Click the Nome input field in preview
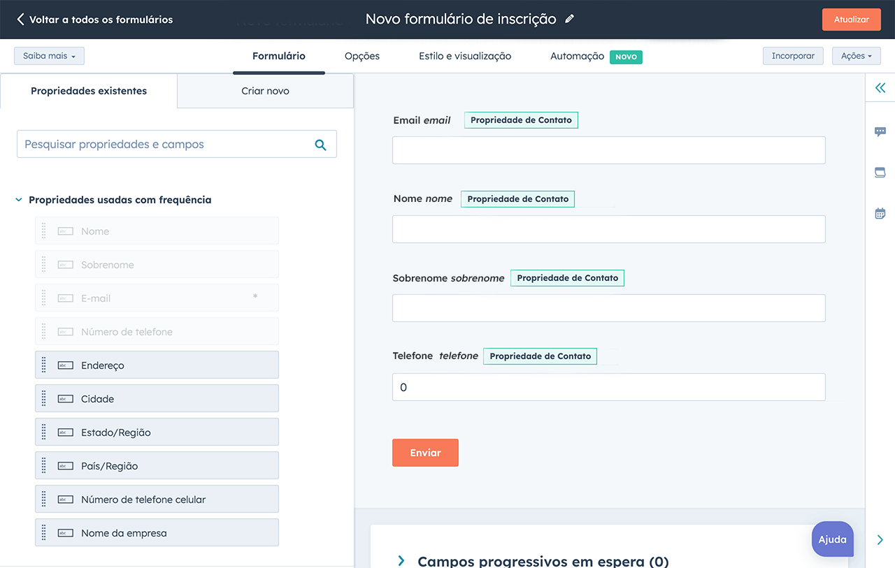 click(x=608, y=229)
